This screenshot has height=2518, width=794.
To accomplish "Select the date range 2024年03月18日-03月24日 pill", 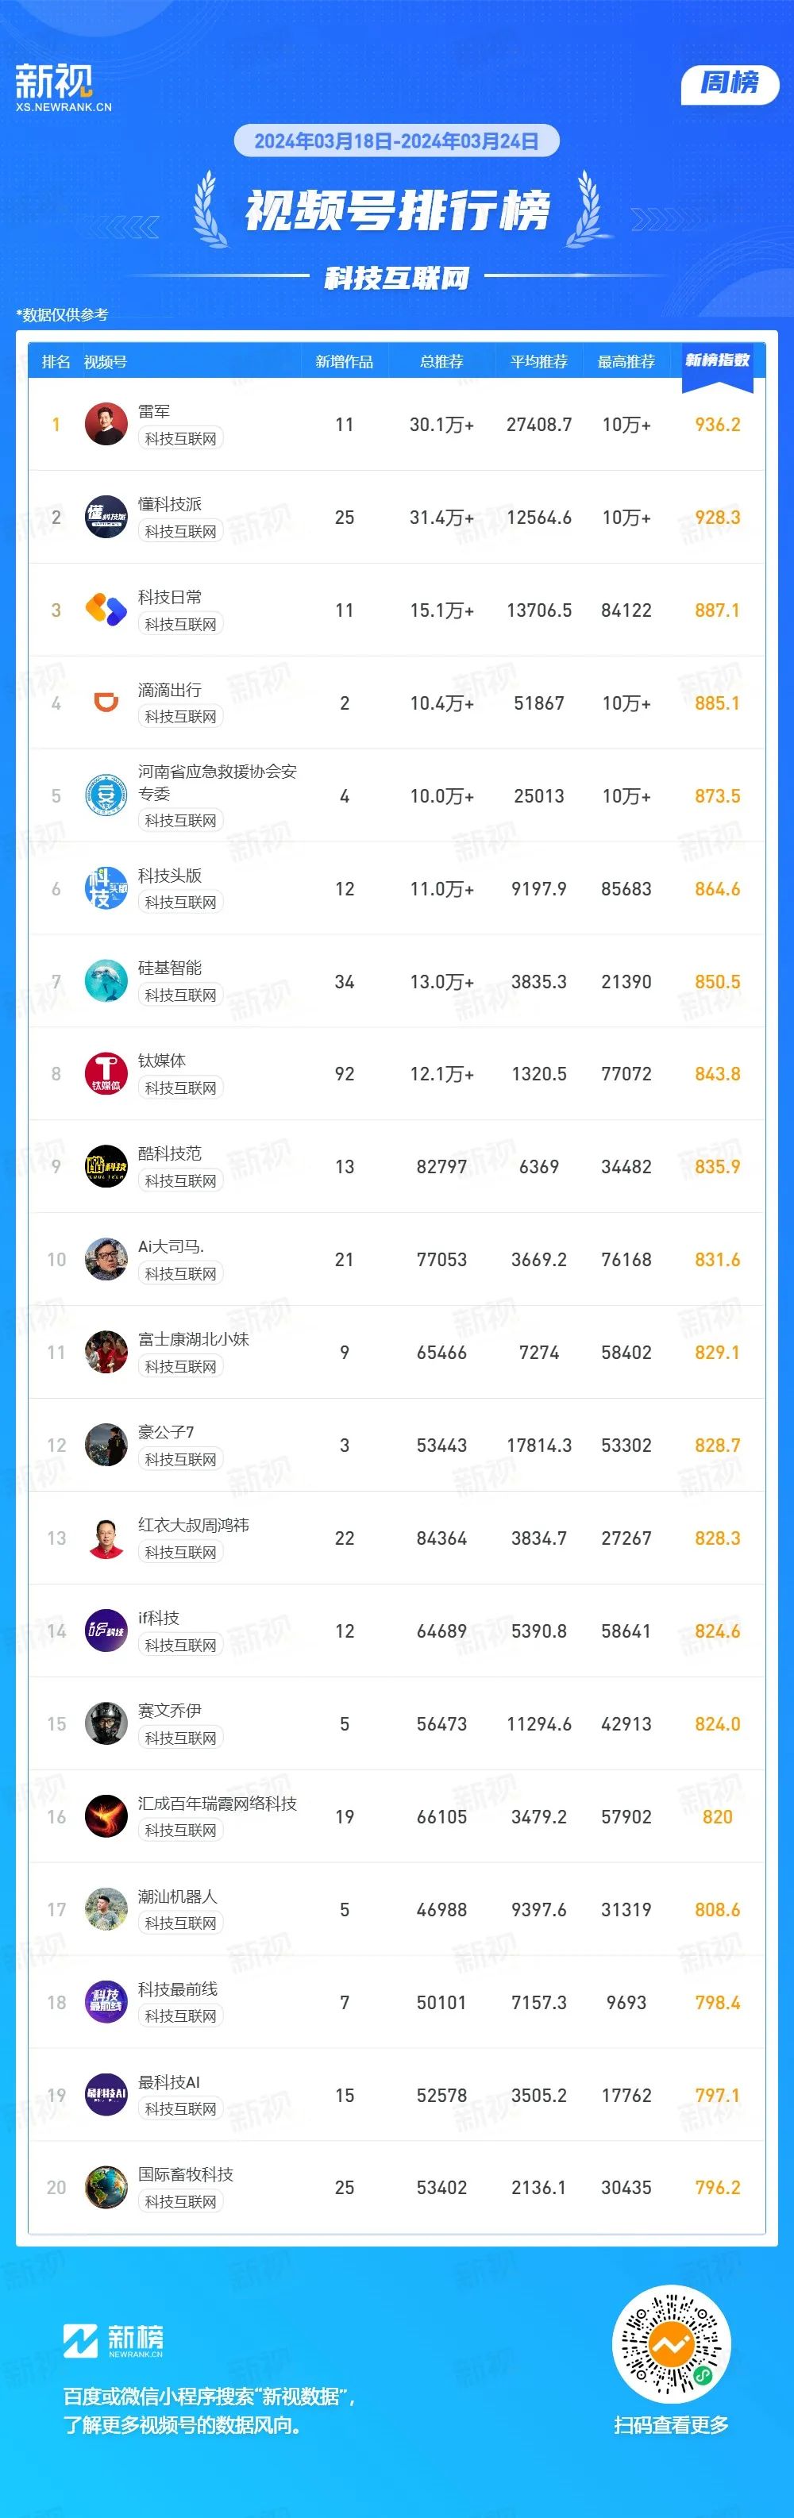I will click(x=397, y=141).
